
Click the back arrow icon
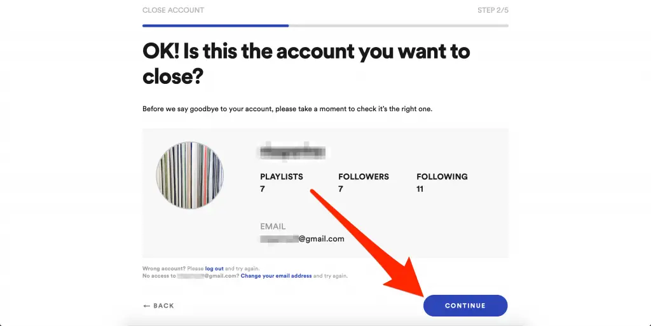point(147,306)
